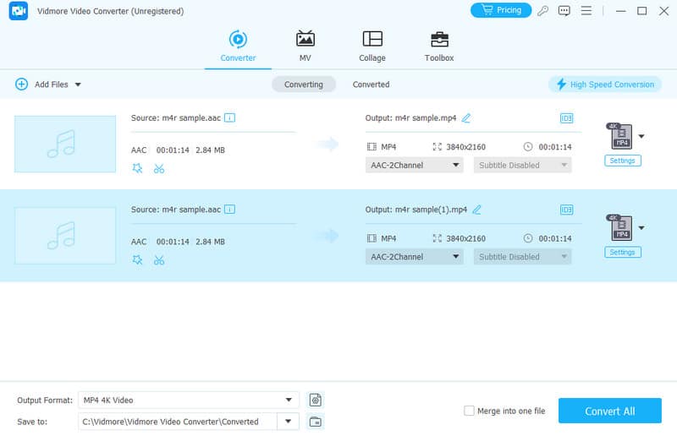
Task: Click the info icon beside first source name
Action: [229, 118]
